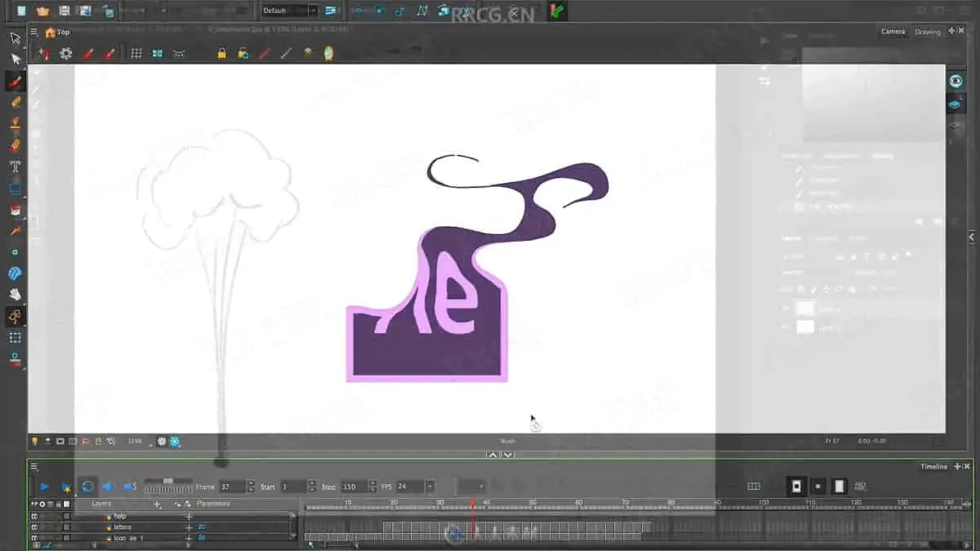
Task: Select the Brush tool in Tools toolbar
Action: tap(15, 81)
